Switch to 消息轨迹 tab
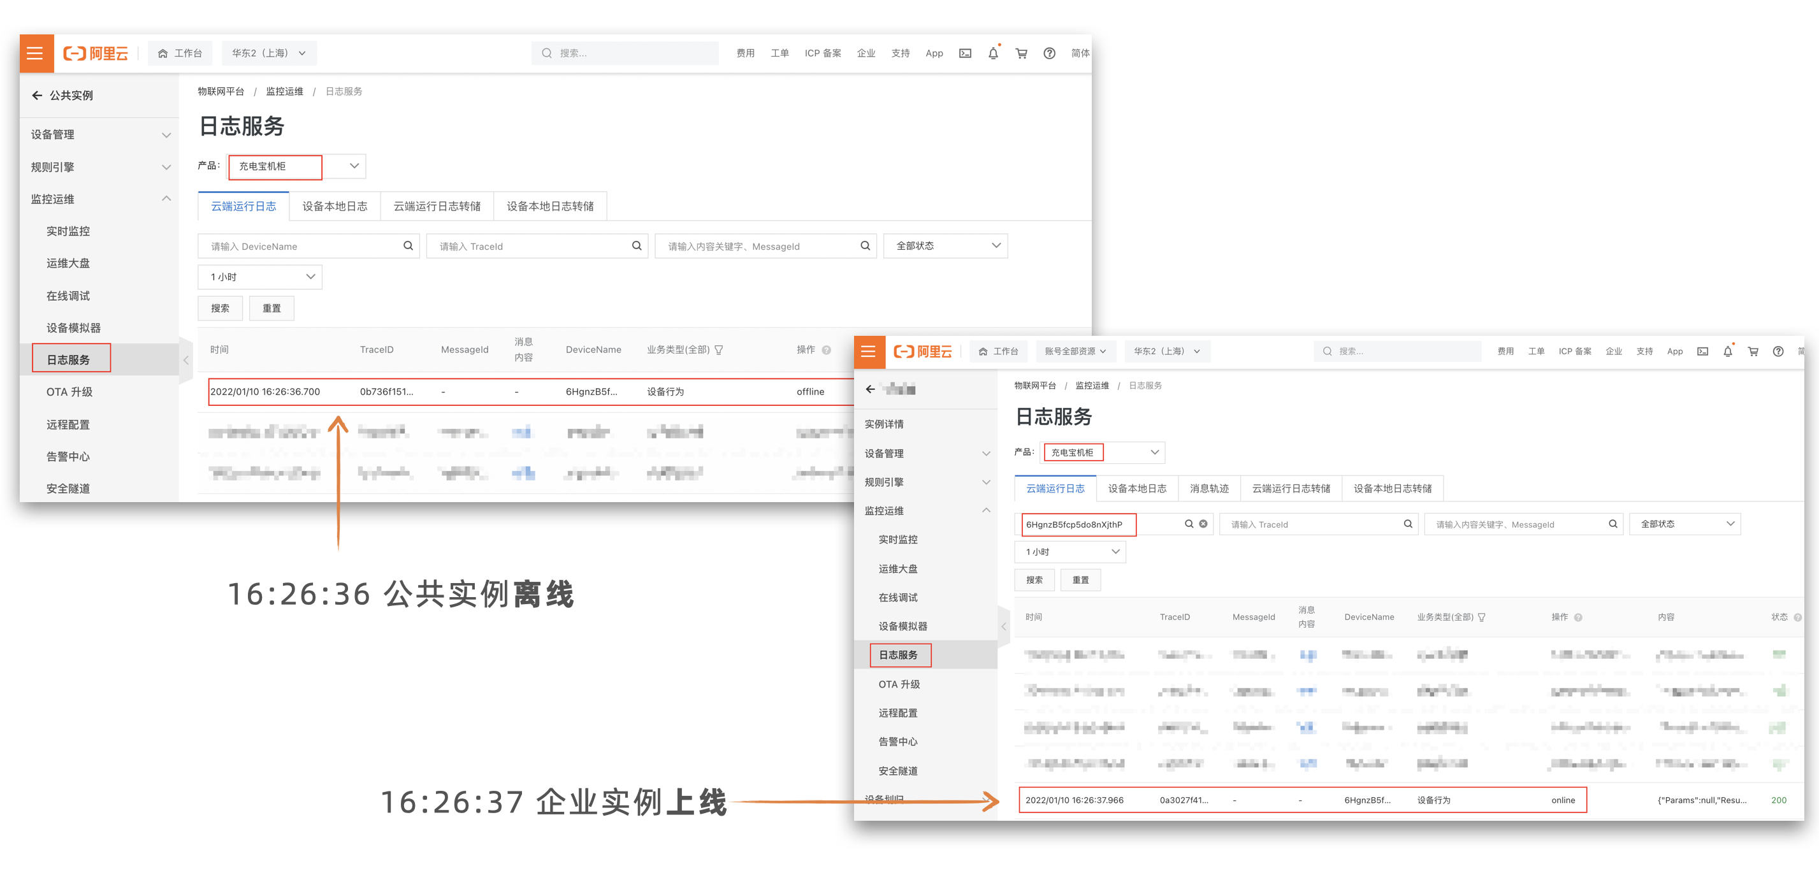Viewport: 1819px width, 873px height. click(x=1209, y=488)
